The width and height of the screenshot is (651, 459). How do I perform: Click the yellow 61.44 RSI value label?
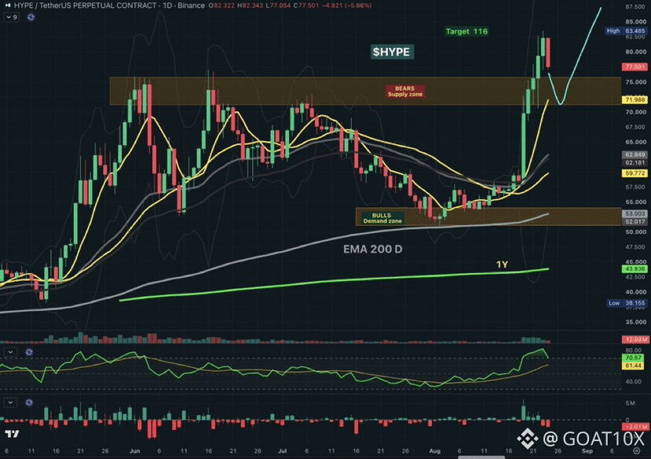(x=634, y=366)
